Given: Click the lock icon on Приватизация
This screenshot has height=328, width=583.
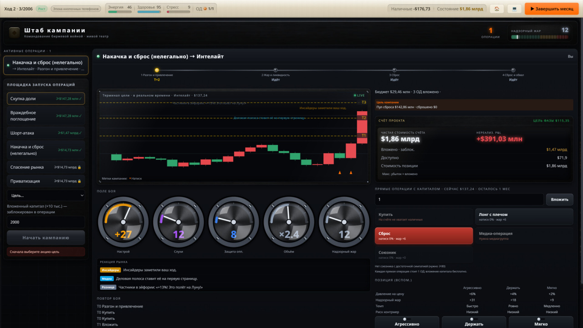Looking at the screenshot, I should 79,181.
